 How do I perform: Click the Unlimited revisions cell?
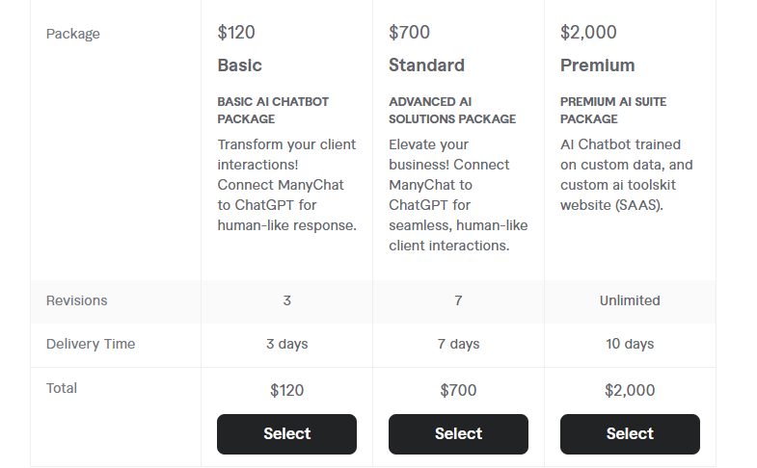point(630,300)
